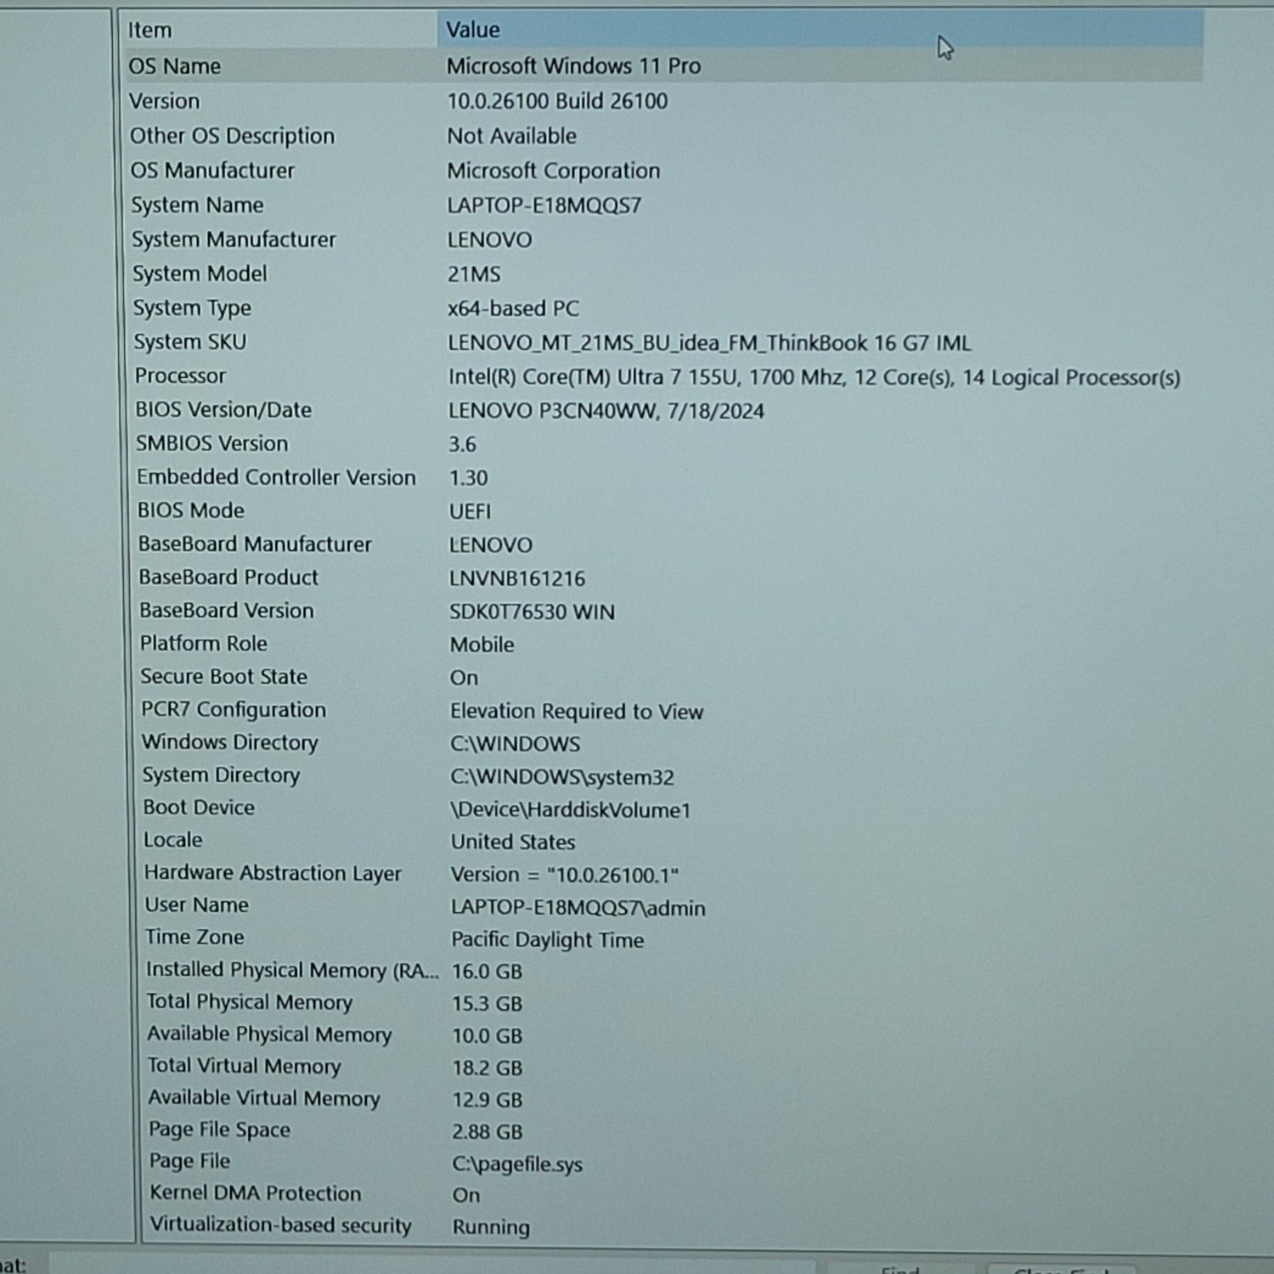Select the Installed Physical Memory row

(291, 970)
